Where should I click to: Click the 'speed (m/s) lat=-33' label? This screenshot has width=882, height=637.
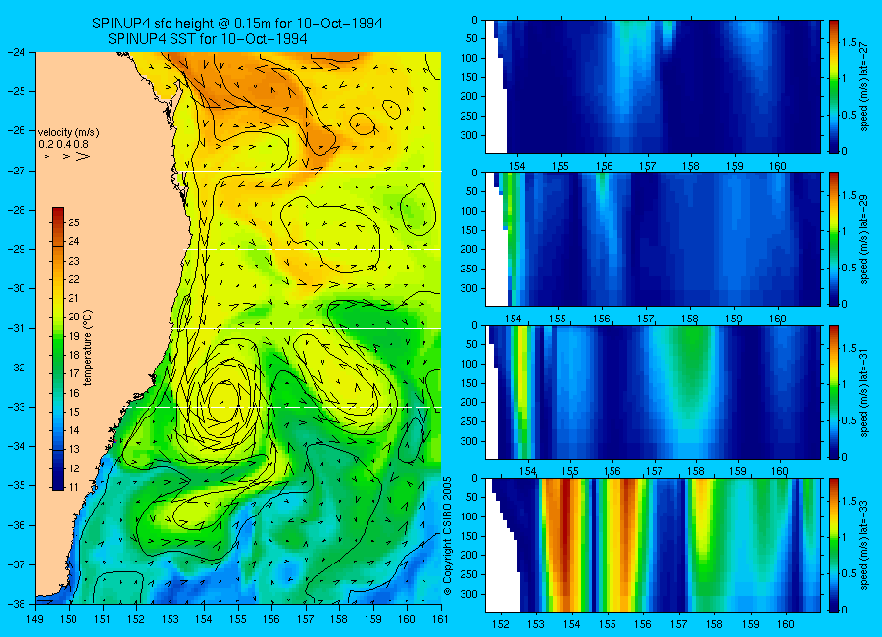pos(865,545)
